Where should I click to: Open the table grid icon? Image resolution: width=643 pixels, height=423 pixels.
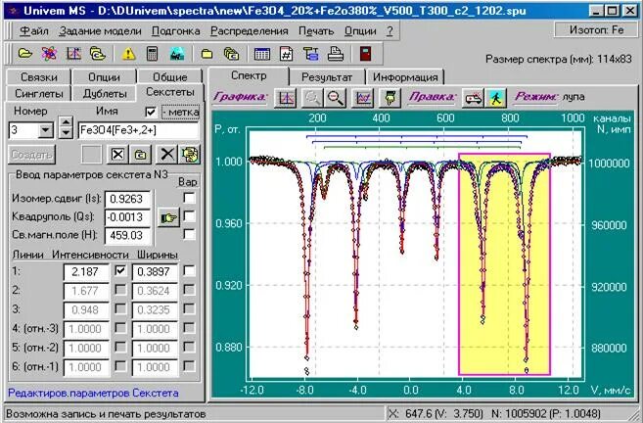pyautogui.click(x=262, y=53)
